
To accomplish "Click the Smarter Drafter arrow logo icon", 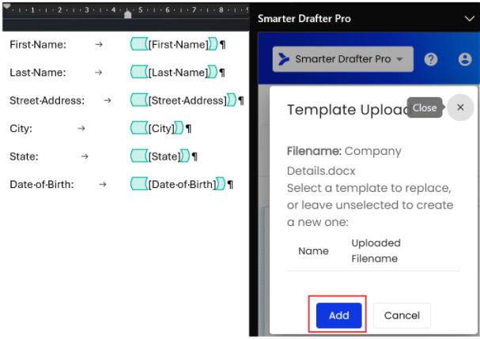I will click(x=283, y=59).
